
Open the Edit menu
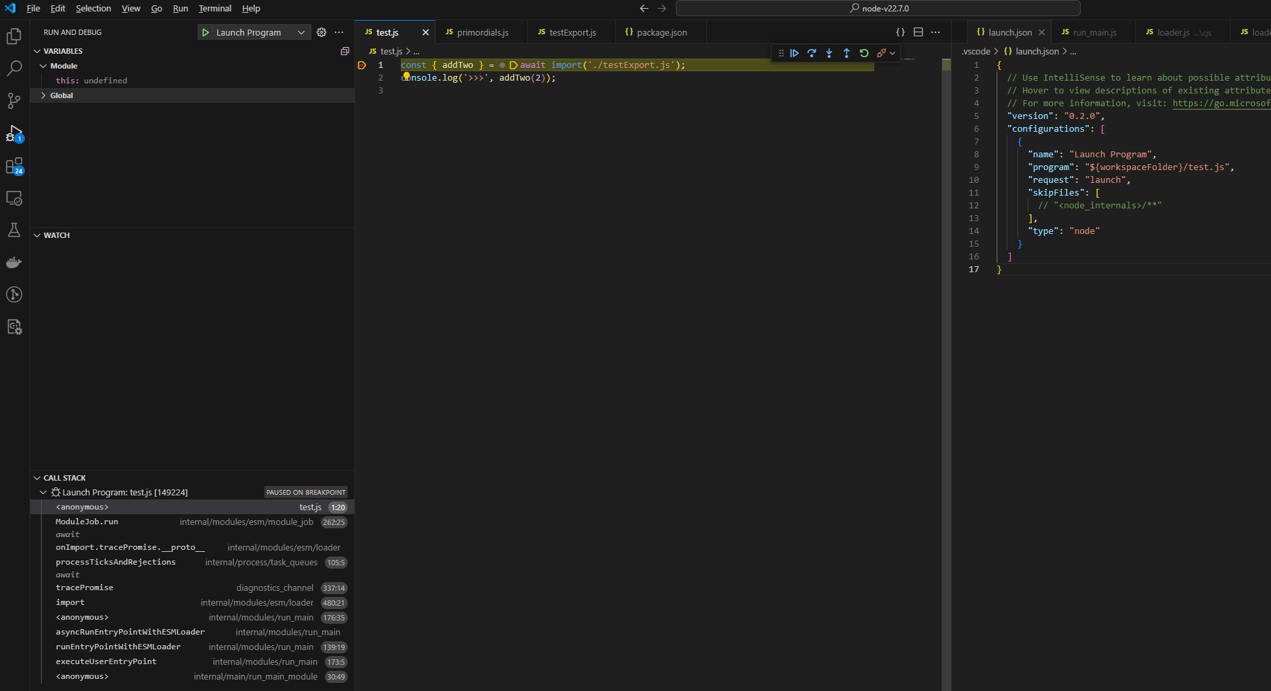coord(58,9)
